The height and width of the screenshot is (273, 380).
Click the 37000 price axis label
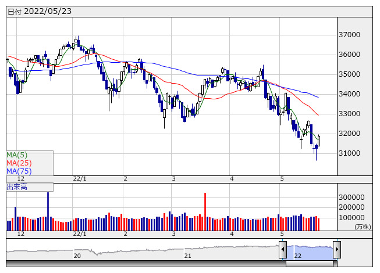349,35
